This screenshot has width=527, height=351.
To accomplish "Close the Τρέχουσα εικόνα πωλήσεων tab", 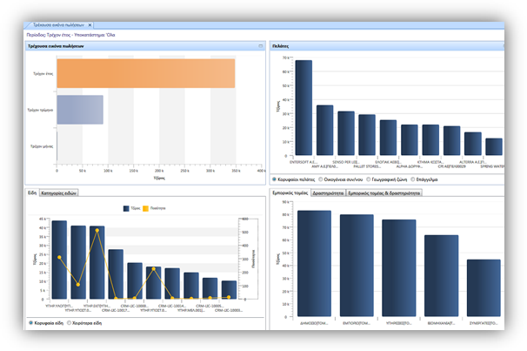I will pyautogui.click(x=90, y=25).
